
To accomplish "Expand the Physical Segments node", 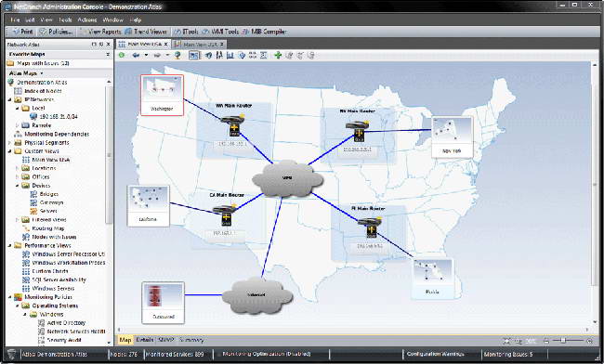I will point(9,143).
